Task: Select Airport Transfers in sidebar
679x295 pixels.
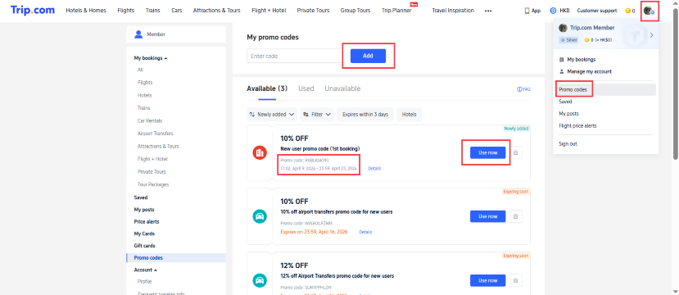Action: tap(155, 134)
